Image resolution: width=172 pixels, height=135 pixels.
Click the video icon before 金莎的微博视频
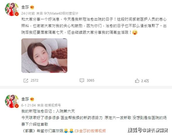click(x=77, y=131)
